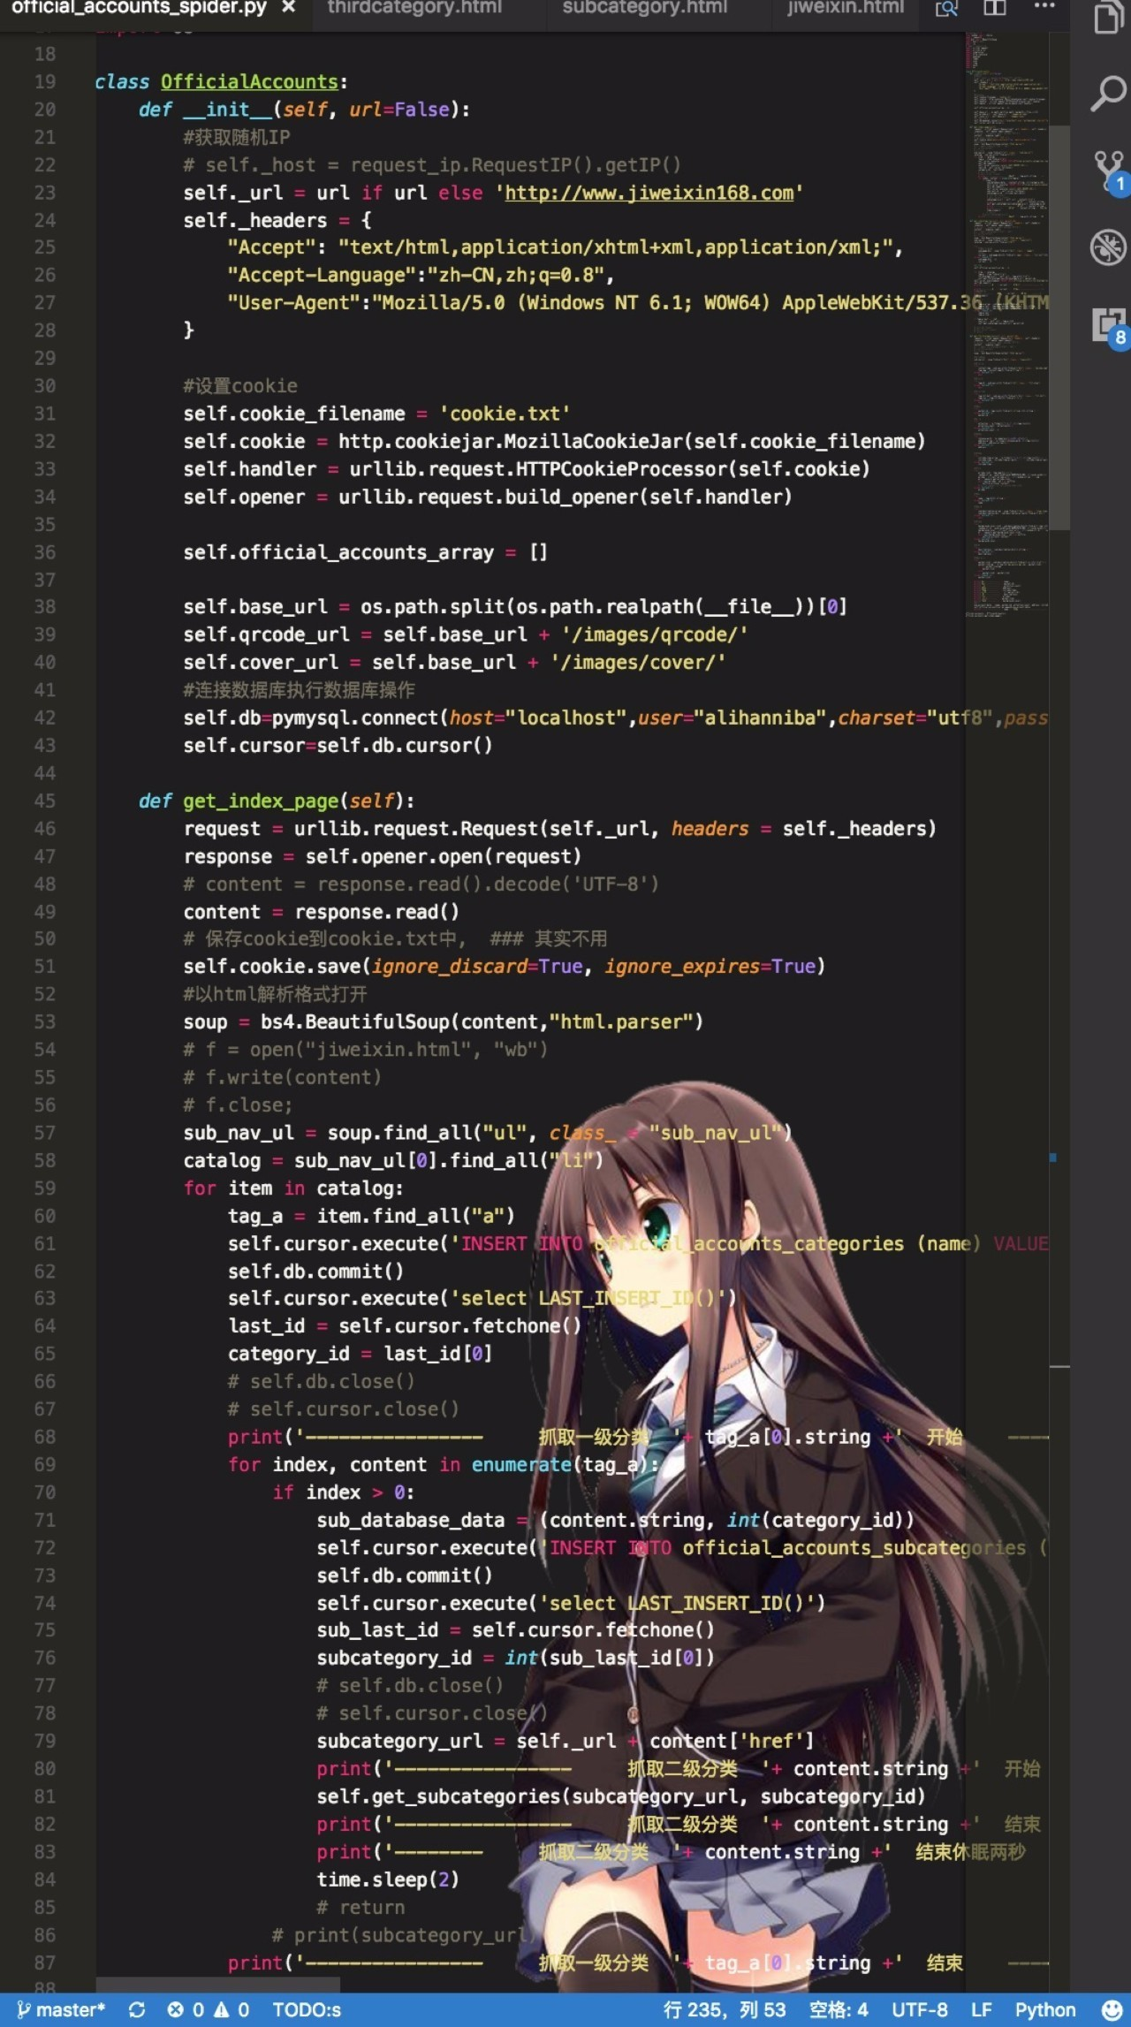The width and height of the screenshot is (1131, 2027).
Task: Click the feedback smiley icon in status bar
Action: pos(1112,2010)
